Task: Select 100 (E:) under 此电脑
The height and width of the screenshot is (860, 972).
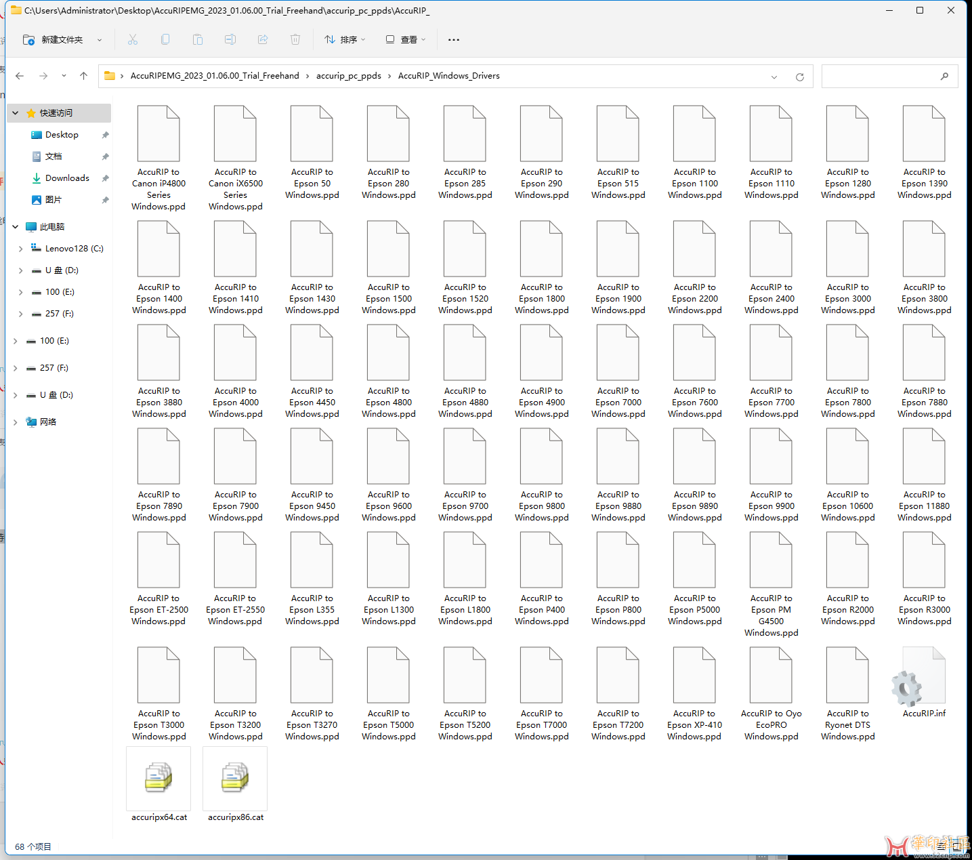Action: pyautogui.click(x=60, y=292)
